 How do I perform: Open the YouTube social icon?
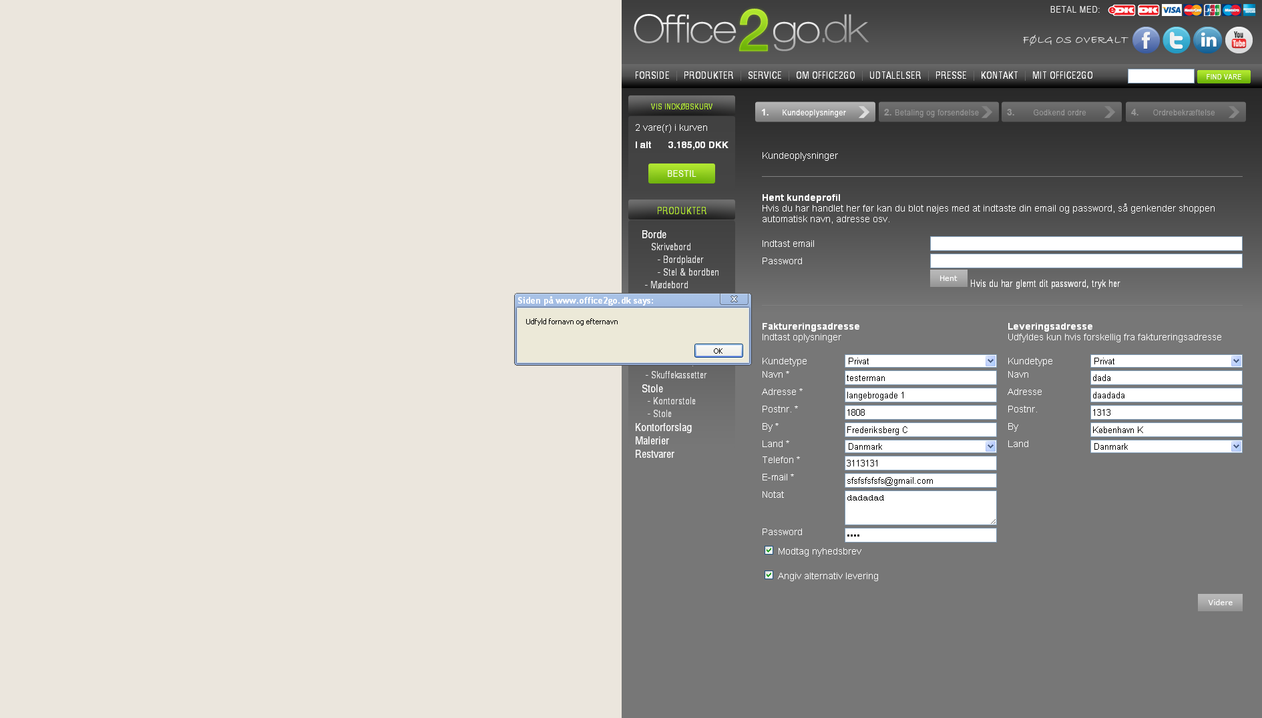click(x=1239, y=40)
